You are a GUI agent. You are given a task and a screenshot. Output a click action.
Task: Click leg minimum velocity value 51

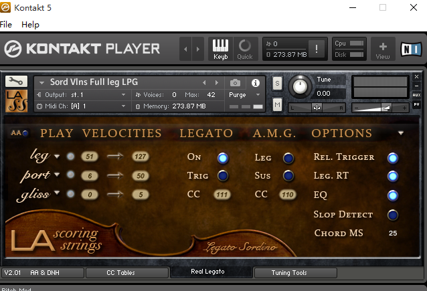coord(90,157)
